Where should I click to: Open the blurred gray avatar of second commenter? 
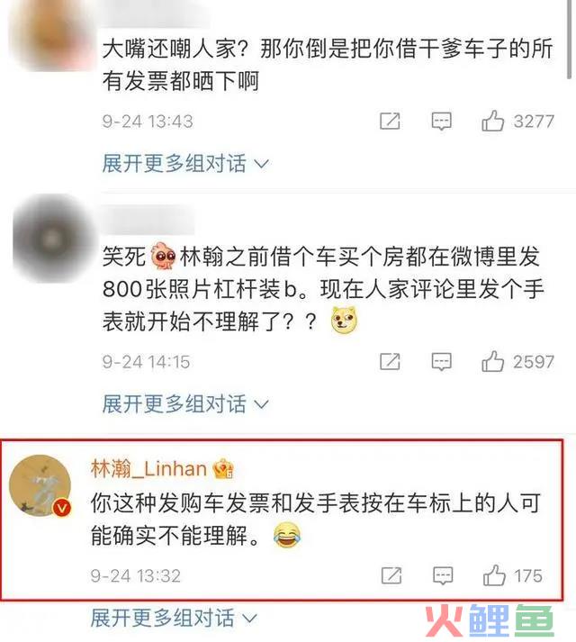point(51,239)
